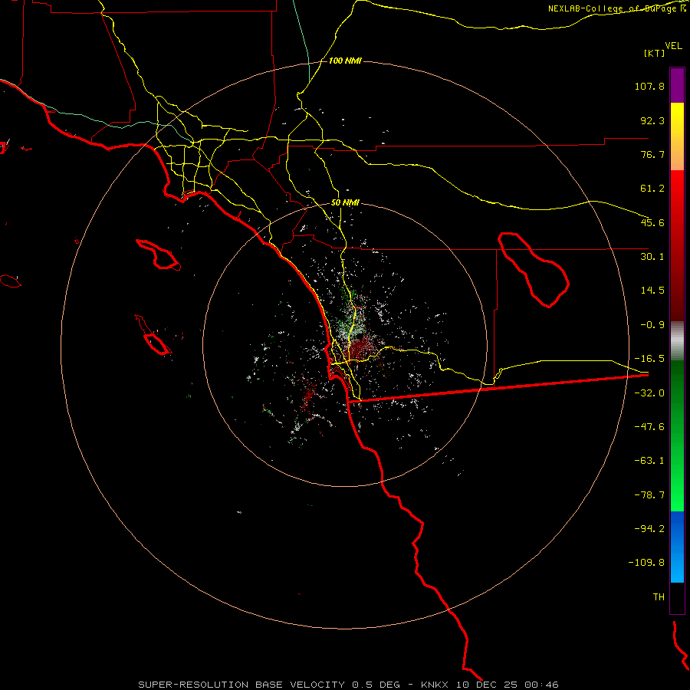Click the Salton Sea outline
690x690 pixels.
[x=534, y=269]
